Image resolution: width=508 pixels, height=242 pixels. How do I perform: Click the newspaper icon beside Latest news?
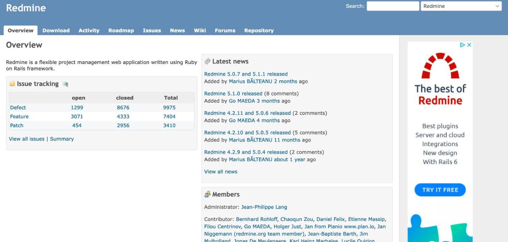click(207, 61)
